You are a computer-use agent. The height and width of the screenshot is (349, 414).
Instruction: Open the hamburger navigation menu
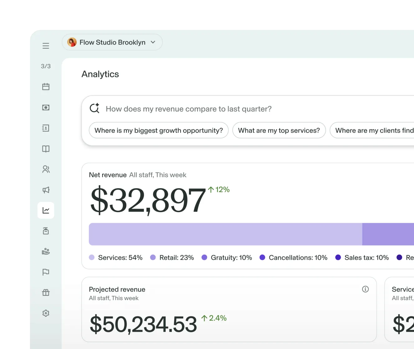[x=46, y=46]
